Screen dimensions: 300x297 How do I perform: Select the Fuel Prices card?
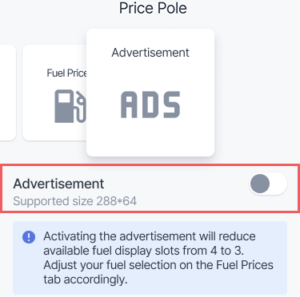tap(54, 93)
